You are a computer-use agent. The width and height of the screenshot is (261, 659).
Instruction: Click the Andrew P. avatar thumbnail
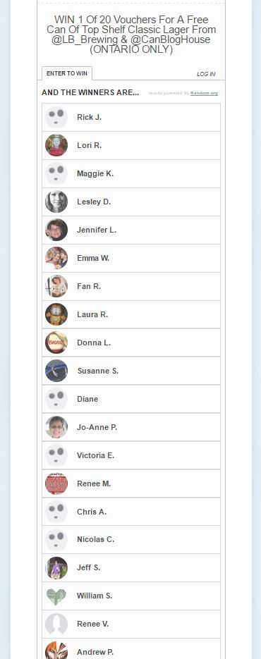click(56, 650)
